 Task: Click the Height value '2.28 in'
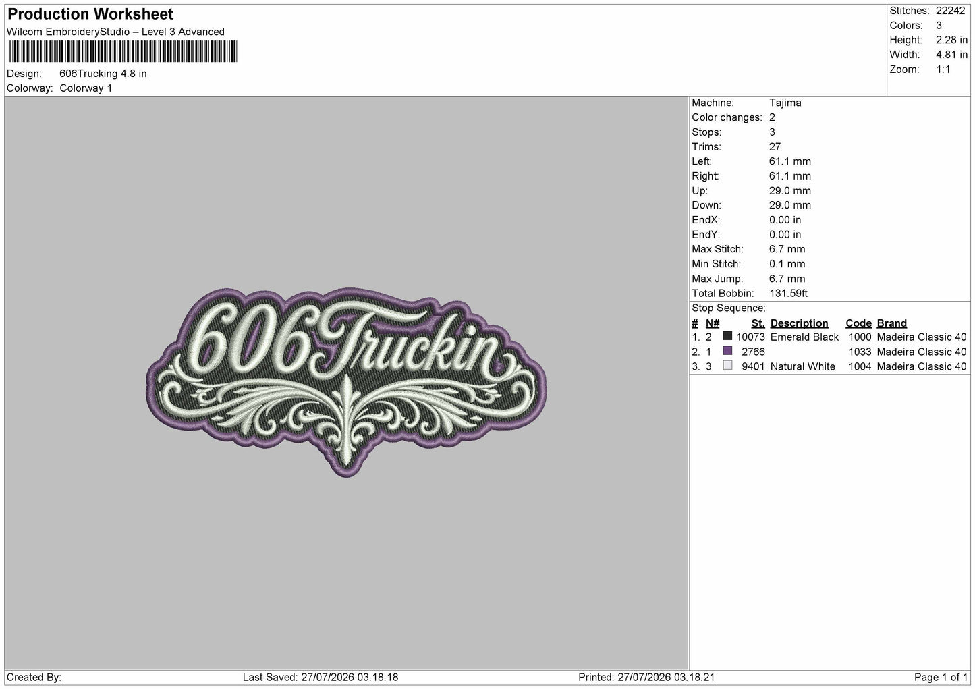point(951,40)
